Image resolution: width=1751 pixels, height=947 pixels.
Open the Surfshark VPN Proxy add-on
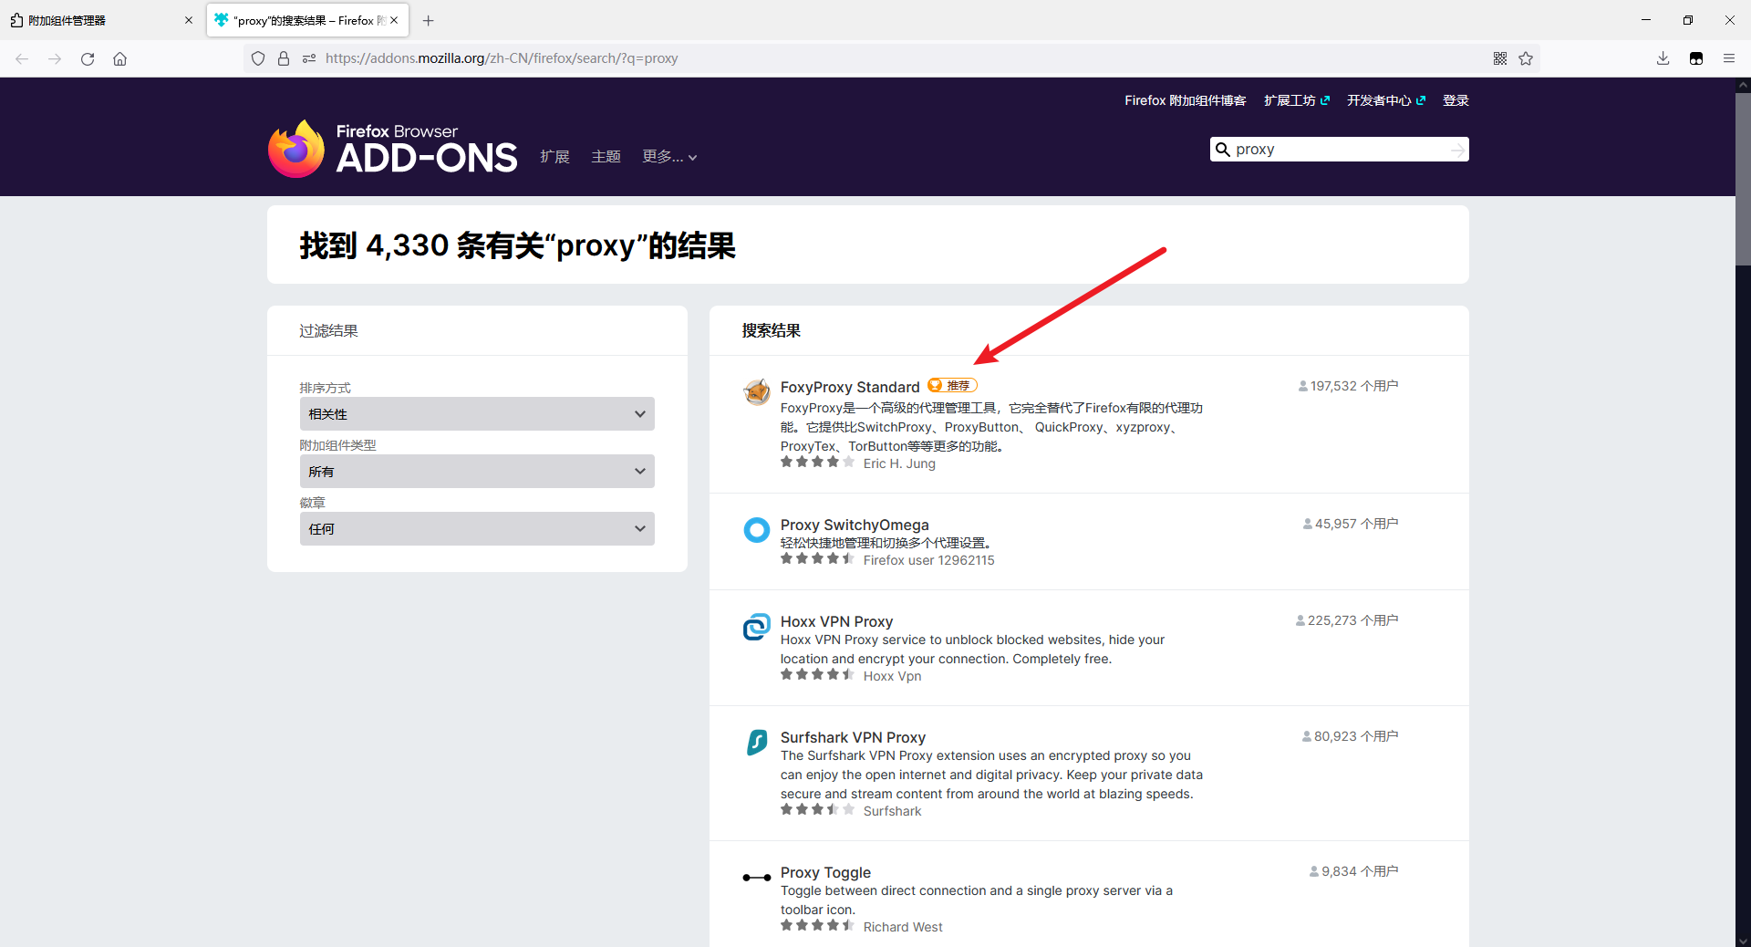tap(853, 737)
